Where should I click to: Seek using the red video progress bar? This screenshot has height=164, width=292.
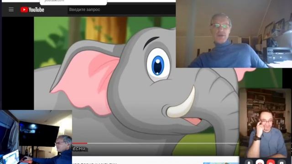pos(156,143)
